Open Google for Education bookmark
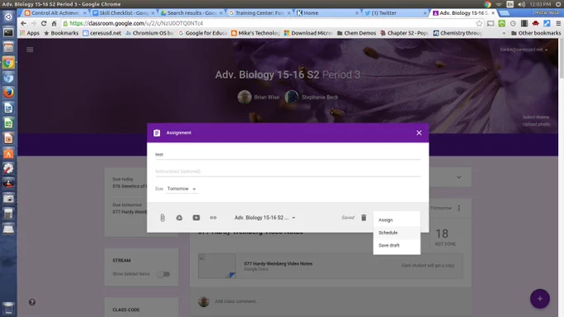Image resolution: width=564 pixels, height=317 pixels. tap(202, 33)
